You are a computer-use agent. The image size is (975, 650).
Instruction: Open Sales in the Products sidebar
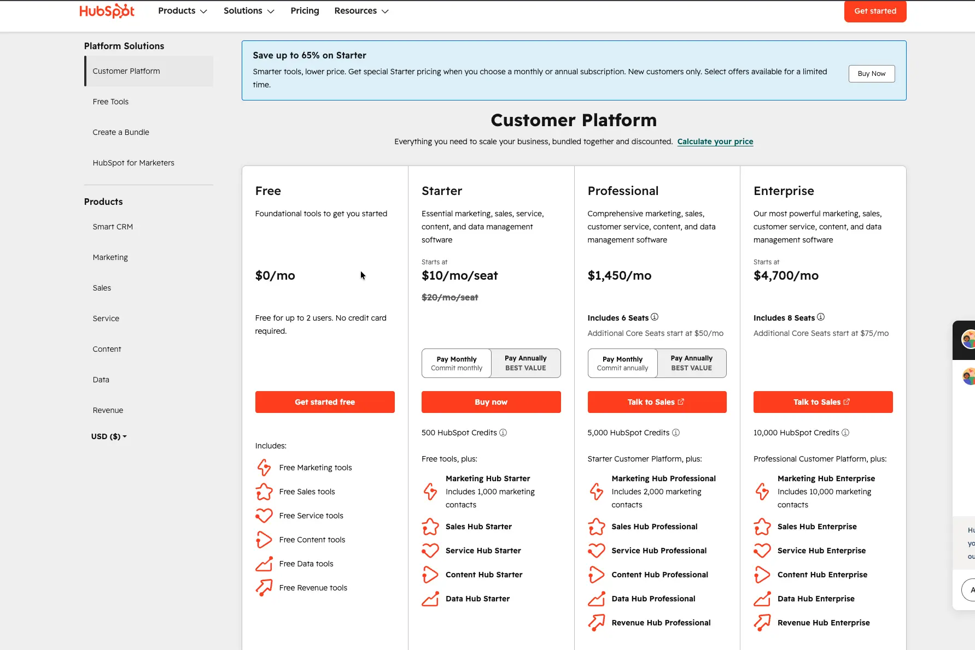coord(102,288)
